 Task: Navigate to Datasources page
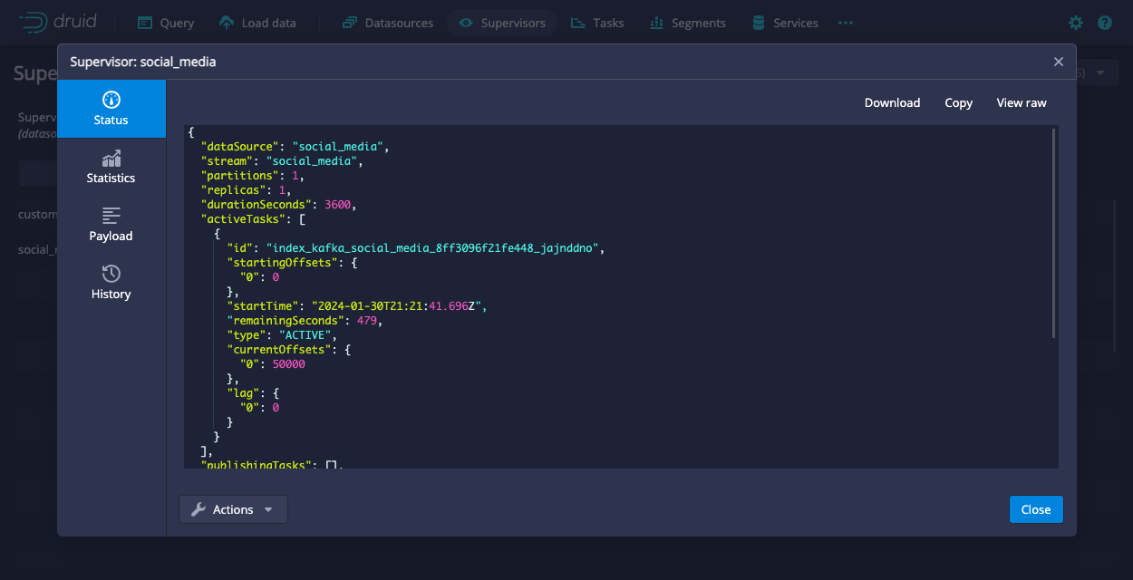388,23
